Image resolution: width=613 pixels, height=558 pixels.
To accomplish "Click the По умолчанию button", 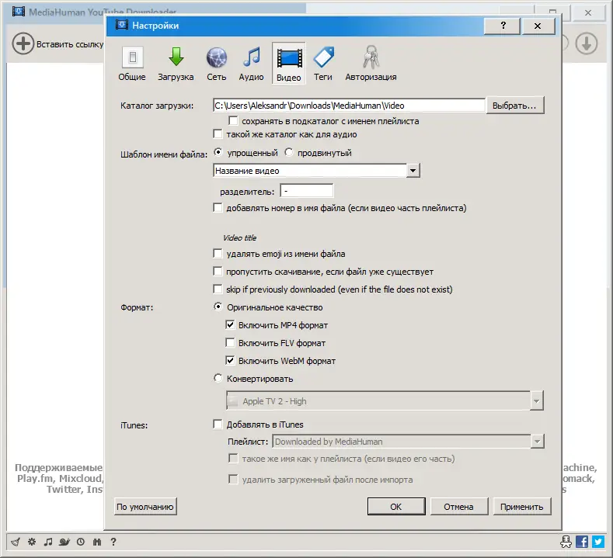I will click(145, 507).
